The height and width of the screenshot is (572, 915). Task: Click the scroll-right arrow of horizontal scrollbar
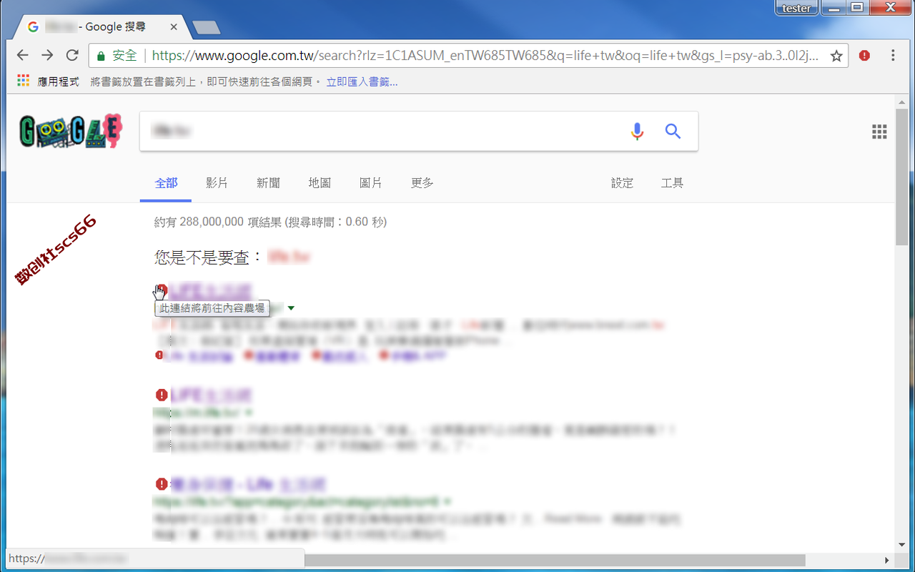pos(887,560)
